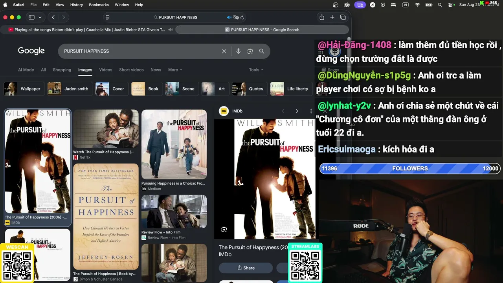Search inside the preview image with Lens
This screenshot has width=503, height=283.
[224, 230]
